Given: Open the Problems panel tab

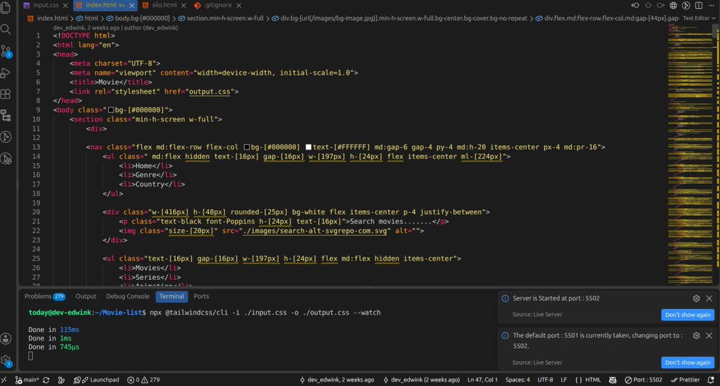Looking at the screenshot, I should click(45, 297).
